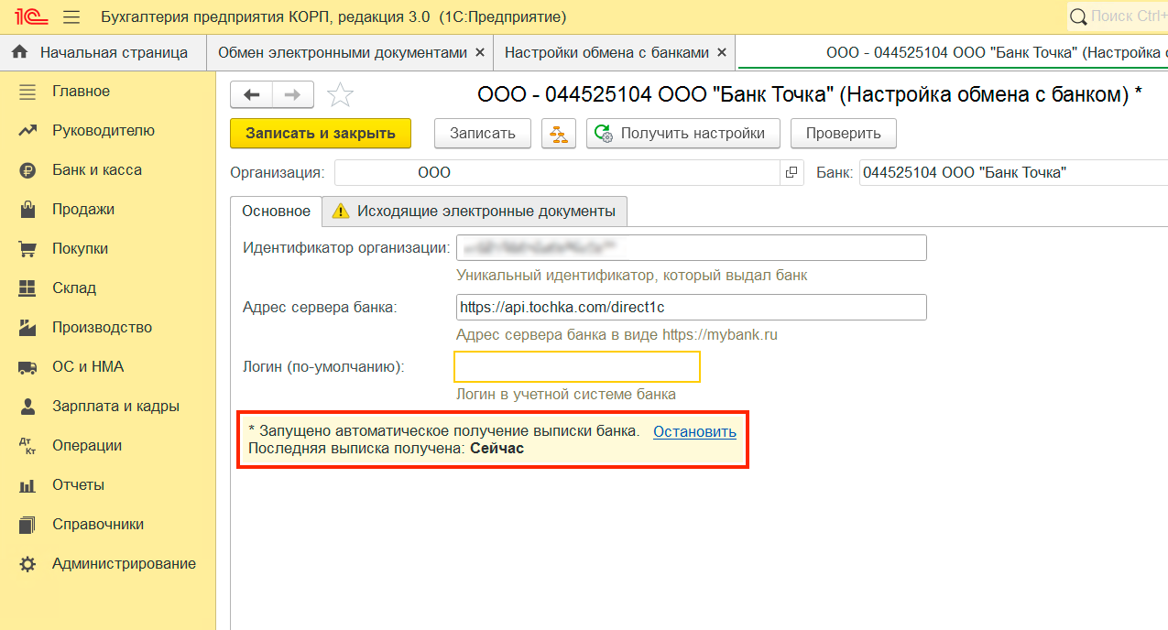The image size is (1168, 630).
Task: Open organization field with the open-link icon
Action: click(x=791, y=172)
